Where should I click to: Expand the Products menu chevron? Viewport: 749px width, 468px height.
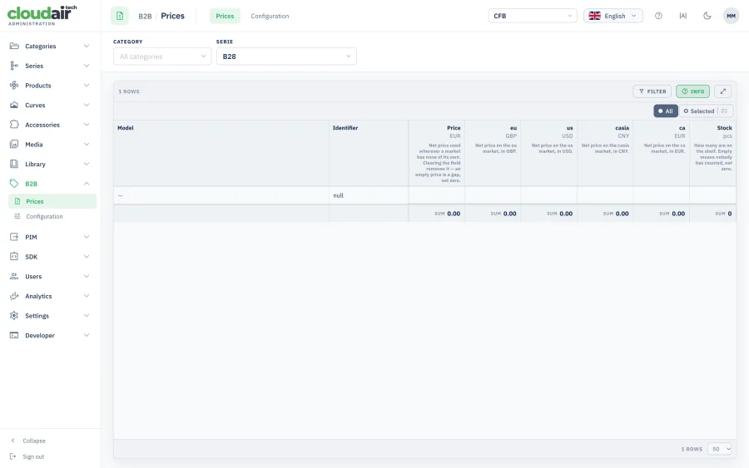pos(87,86)
